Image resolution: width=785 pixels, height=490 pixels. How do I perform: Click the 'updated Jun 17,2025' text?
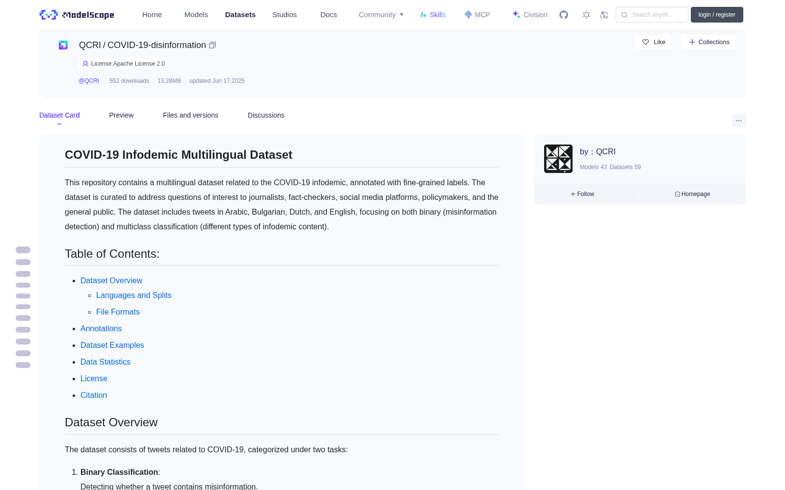217,81
